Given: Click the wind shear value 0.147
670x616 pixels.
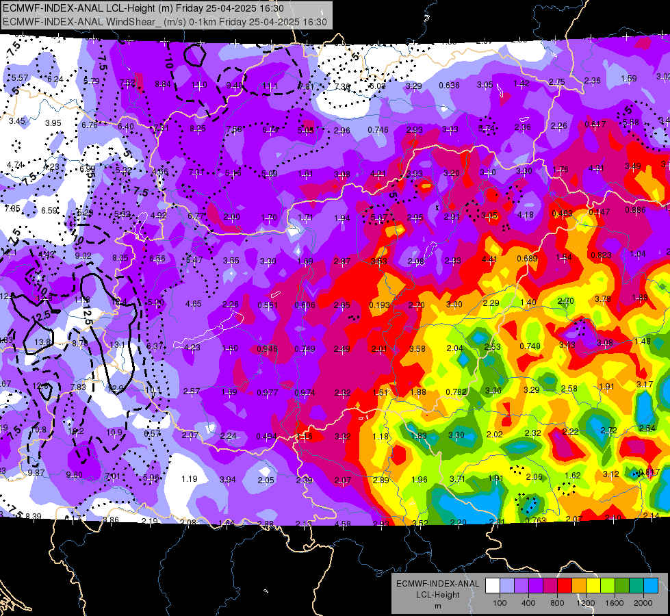Looking at the screenshot, I should coord(599,212).
